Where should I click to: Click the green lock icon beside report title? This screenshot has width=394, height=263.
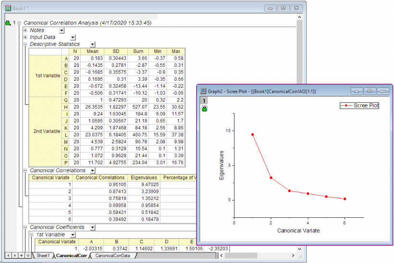tap(8, 23)
